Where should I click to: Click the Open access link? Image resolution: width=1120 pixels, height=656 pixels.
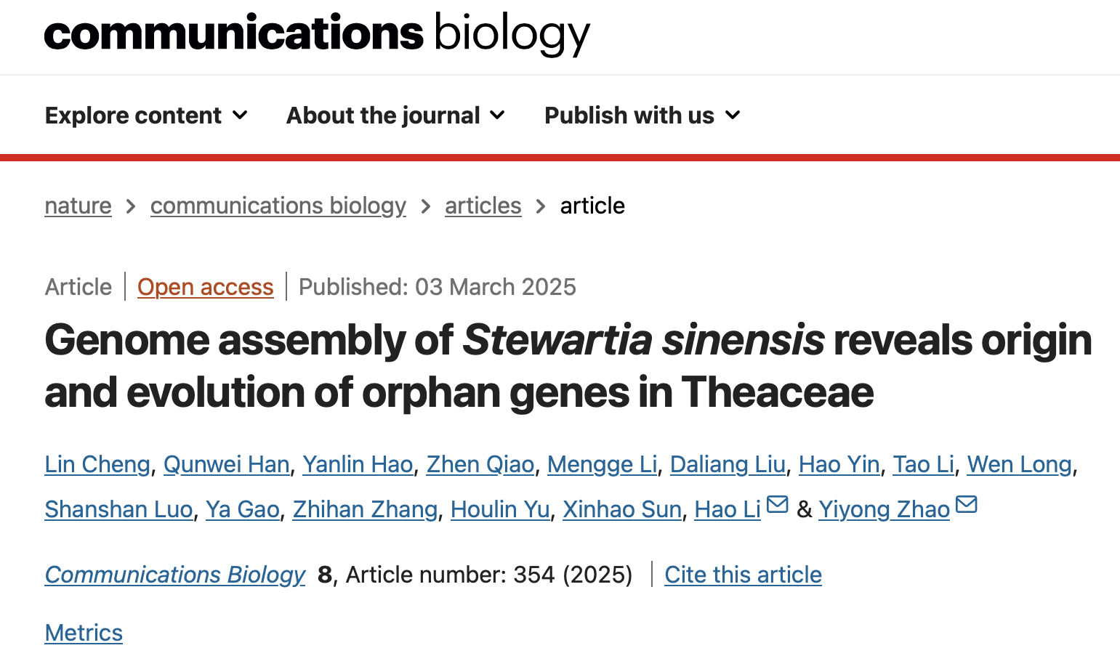click(x=205, y=287)
